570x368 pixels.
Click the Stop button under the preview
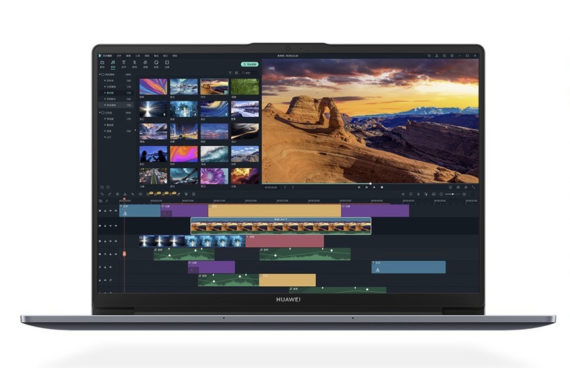[x=382, y=187]
